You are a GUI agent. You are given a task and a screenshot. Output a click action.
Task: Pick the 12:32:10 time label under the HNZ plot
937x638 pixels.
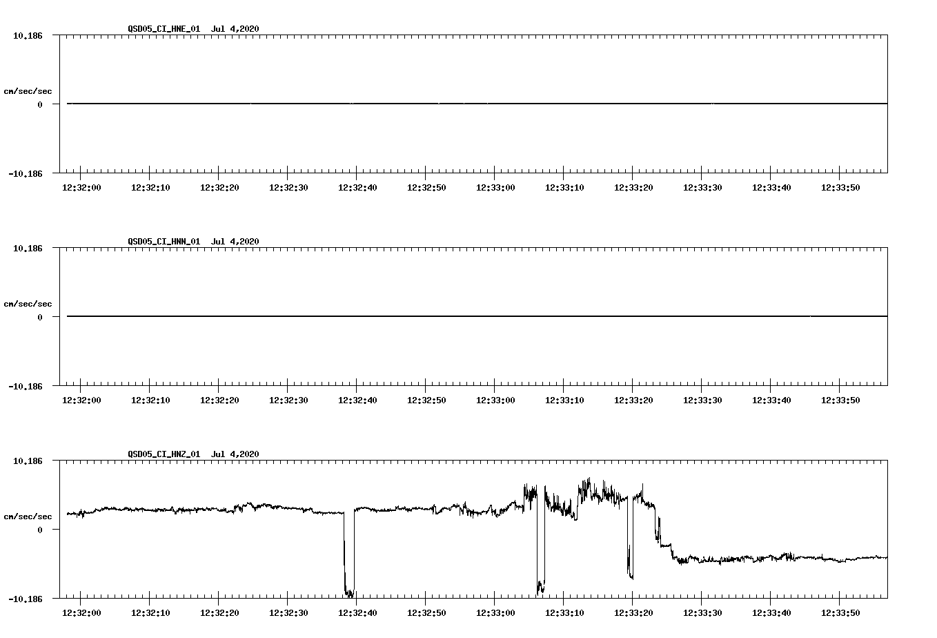(150, 613)
